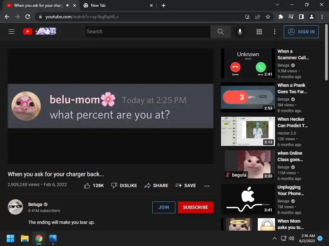The width and height of the screenshot is (329, 246).
Task: Share the video using the Share arrow
Action: 156,185
